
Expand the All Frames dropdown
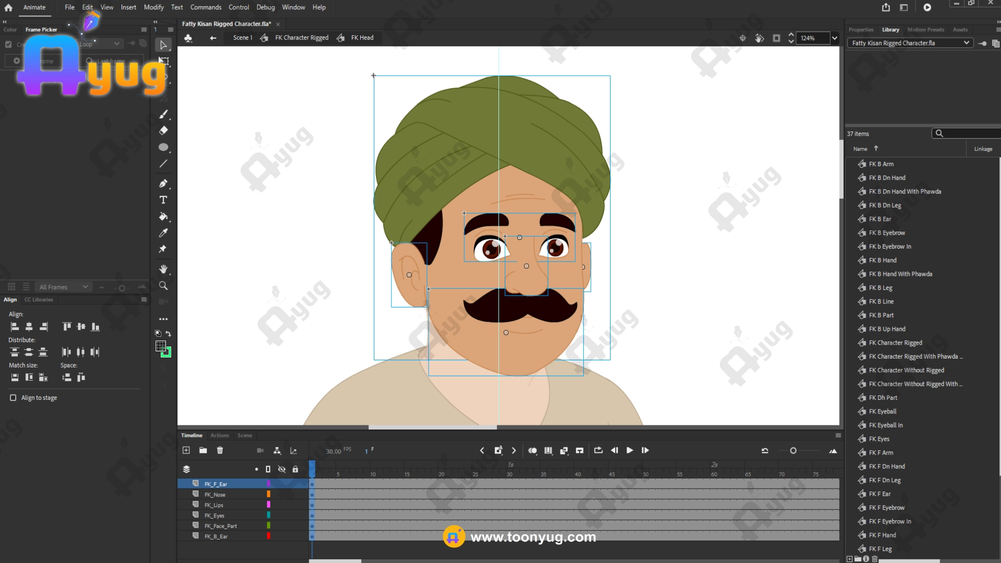click(64, 287)
